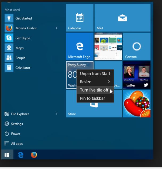The width and height of the screenshot is (162, 169).
Task: Open Settings from Start menu
Action: [17, 124]
